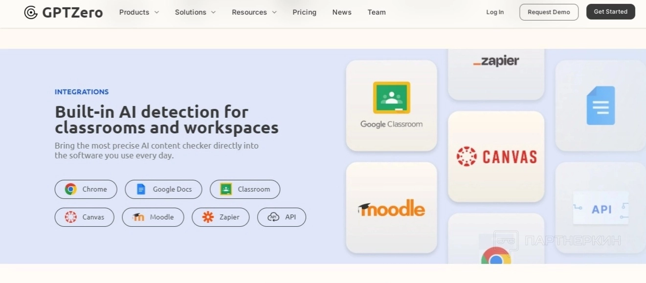
Task: Click the GPTZero brand name text
Action: click(72, 12)
